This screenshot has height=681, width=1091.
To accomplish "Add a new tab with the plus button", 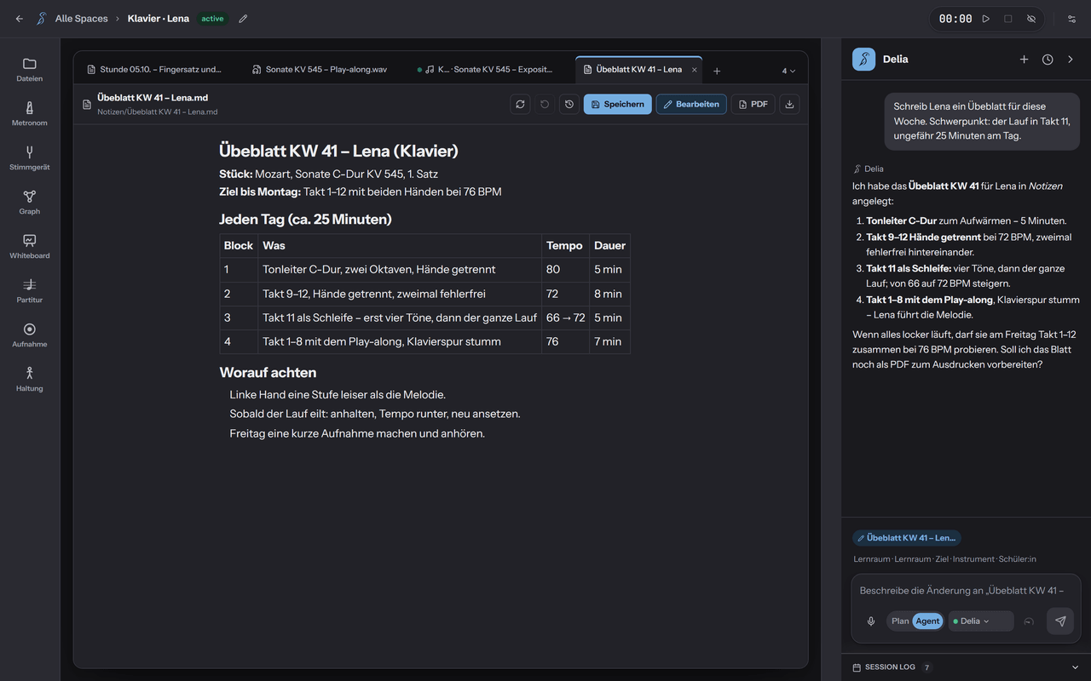I will [x=717, y=71].
